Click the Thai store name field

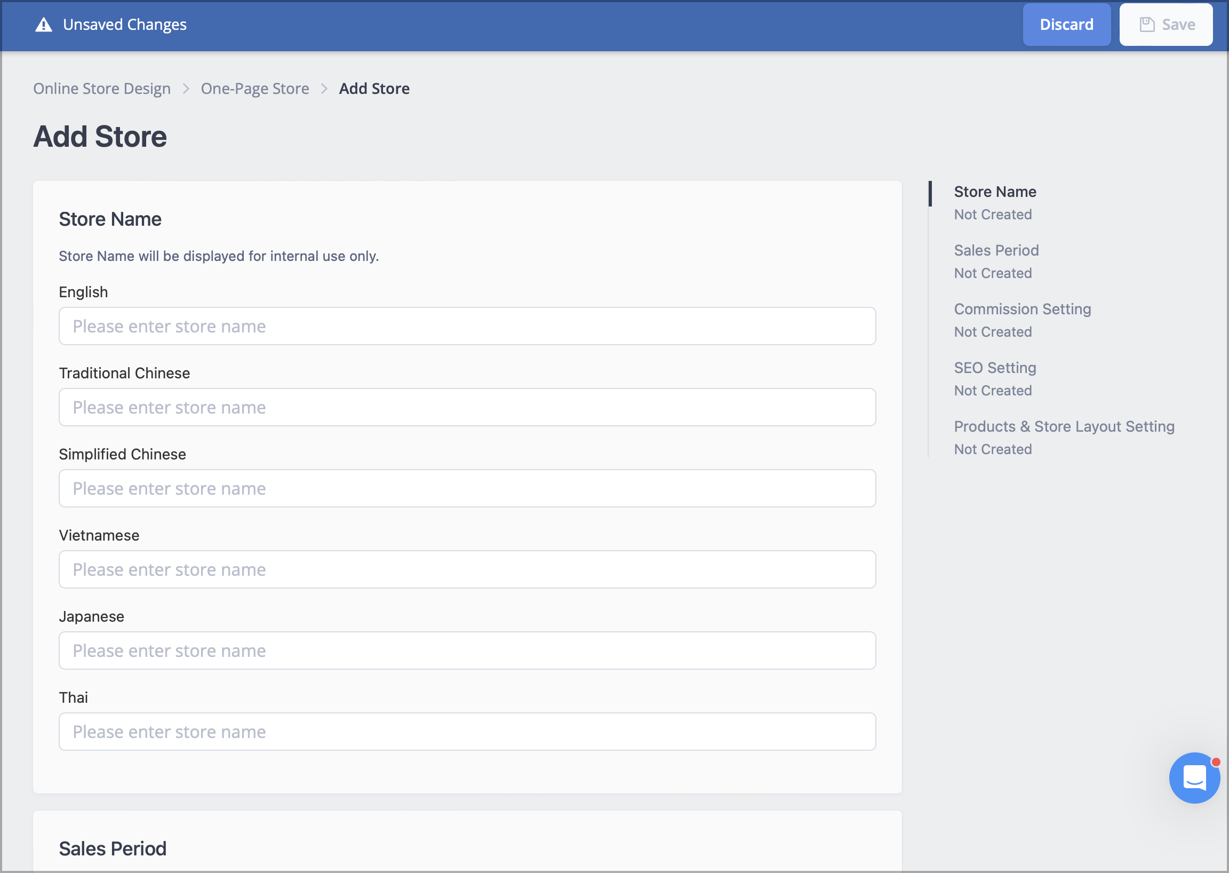click(x=467, y=732)
